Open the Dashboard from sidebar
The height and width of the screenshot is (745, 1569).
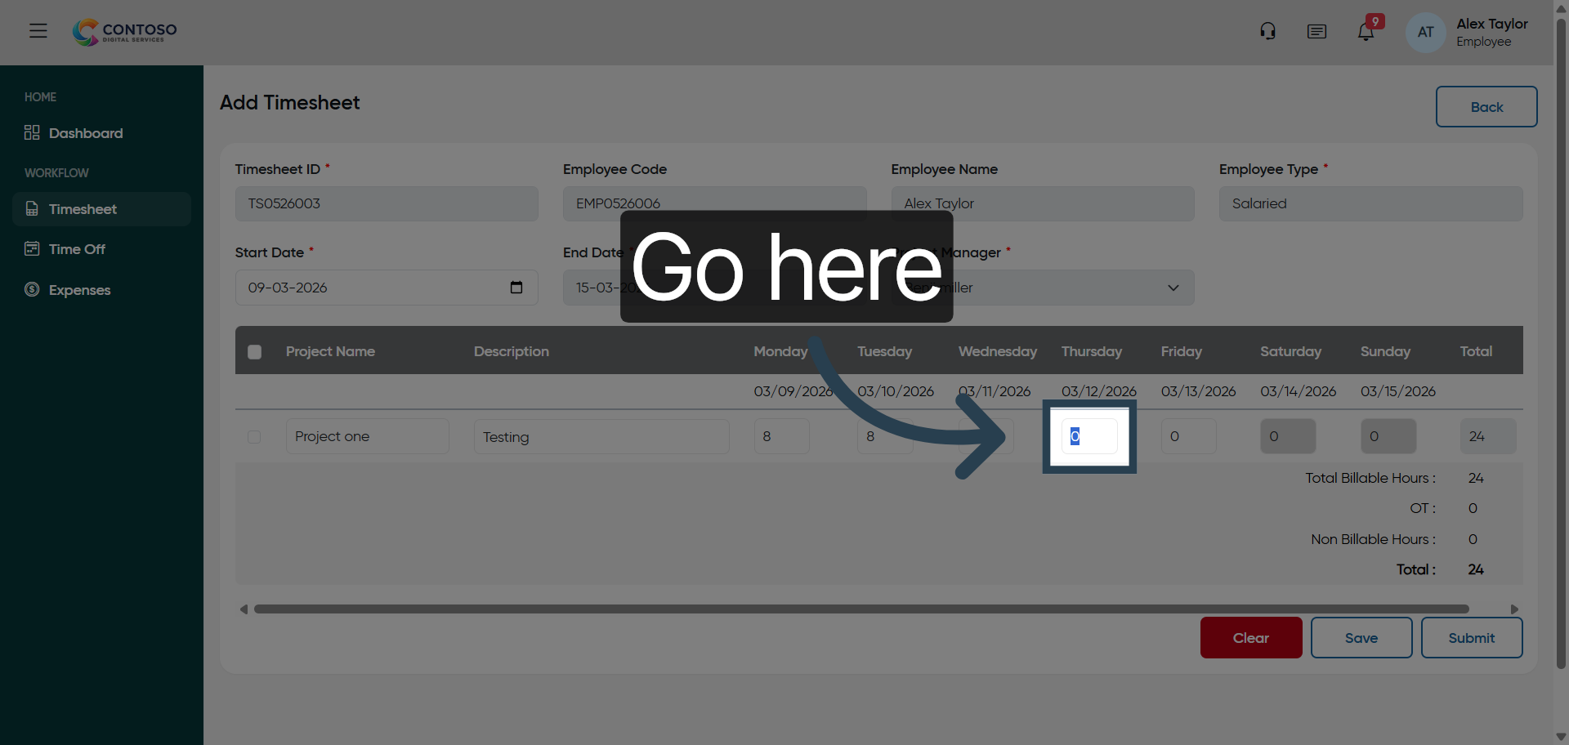click(x=86, y=133)
